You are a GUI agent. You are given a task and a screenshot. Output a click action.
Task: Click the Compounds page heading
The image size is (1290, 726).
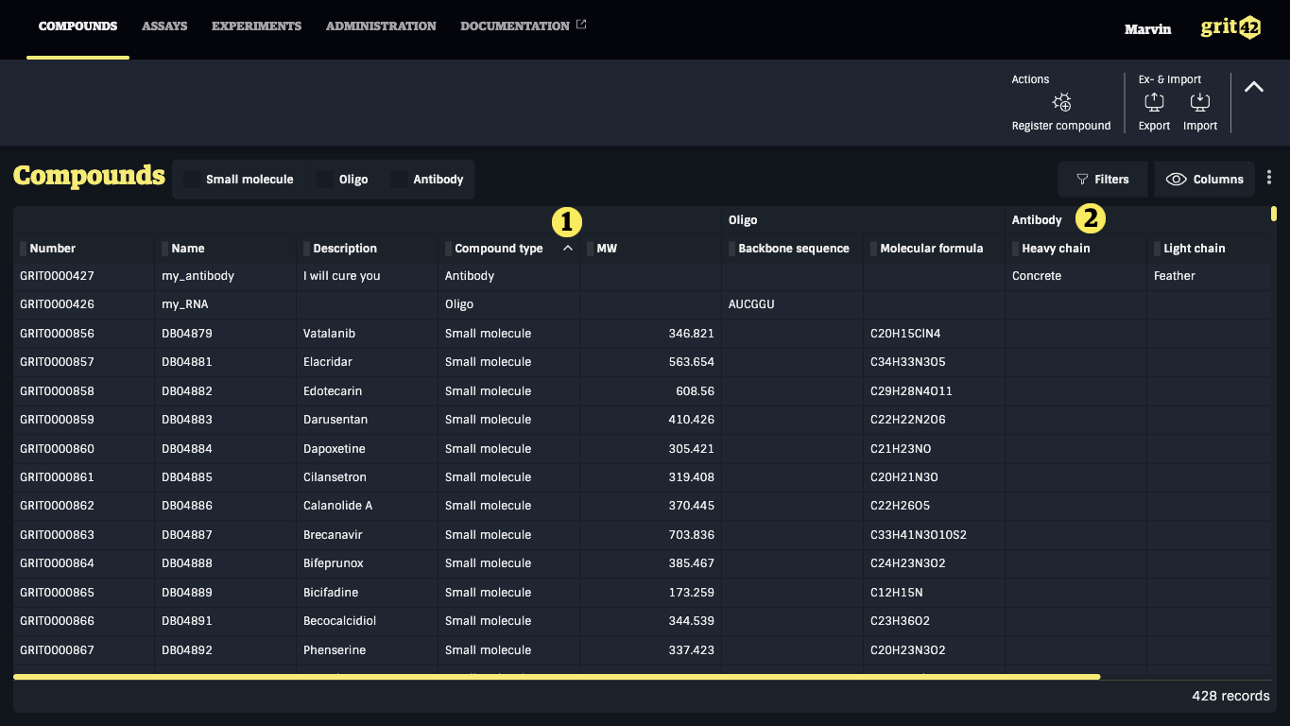(89, 176)
